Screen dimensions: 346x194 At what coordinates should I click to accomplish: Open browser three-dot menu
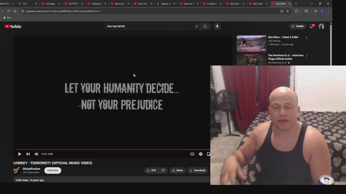[328, 11]
